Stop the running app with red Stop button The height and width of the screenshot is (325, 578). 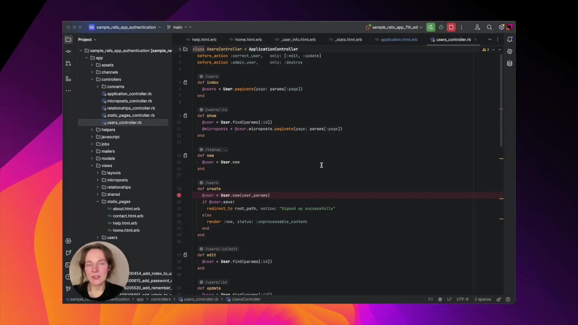pos(451,27)
